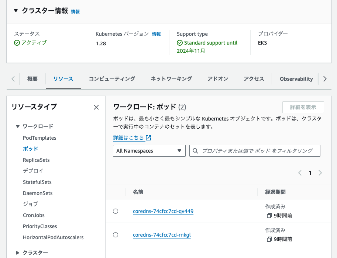
Task: Collapse the ワークロード tree group
Action: [18, 126]
